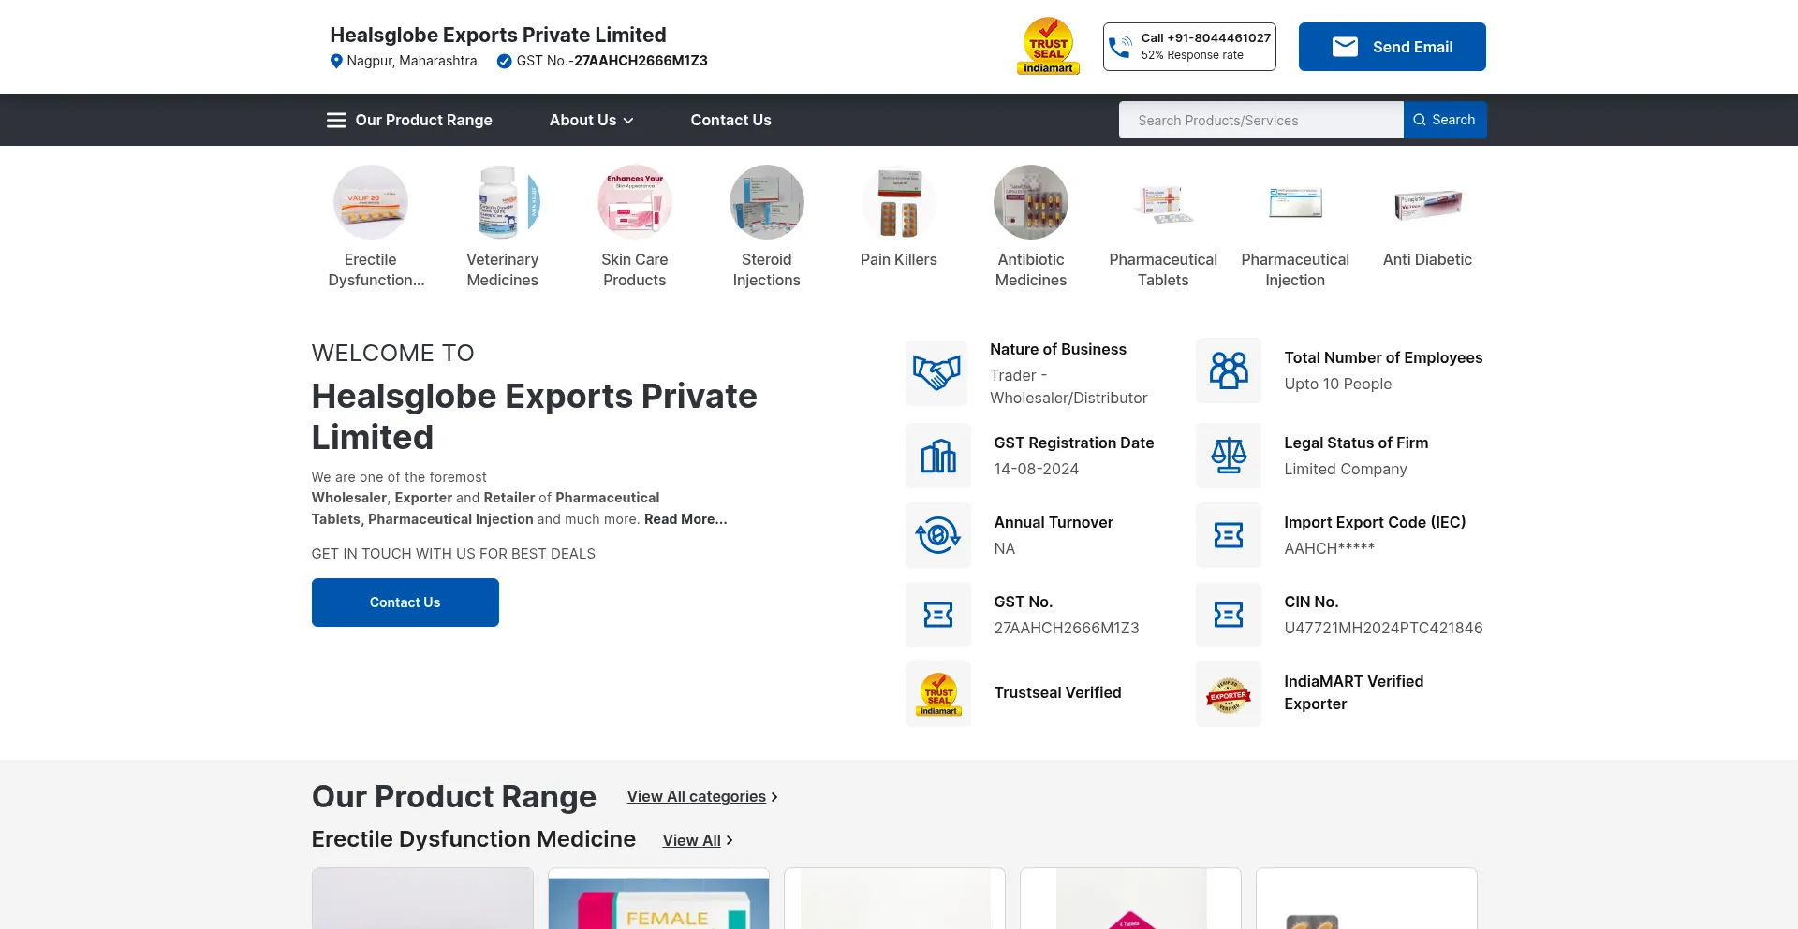Open the Pharmaceutical Injection category image
This screenshot has height=929, width=1798.
point(1295,202)
